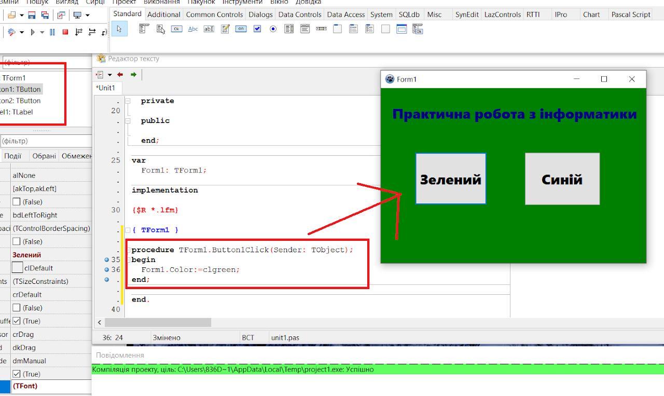Toggle the False checkbox below crDefault row
Screen dimensions: 664x396
(x=16, y=308)
